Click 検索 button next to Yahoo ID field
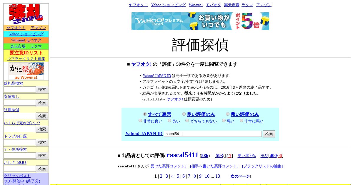The width and height of the screenshot is (353, 185). pyautogui.click(x=269, y=134)
